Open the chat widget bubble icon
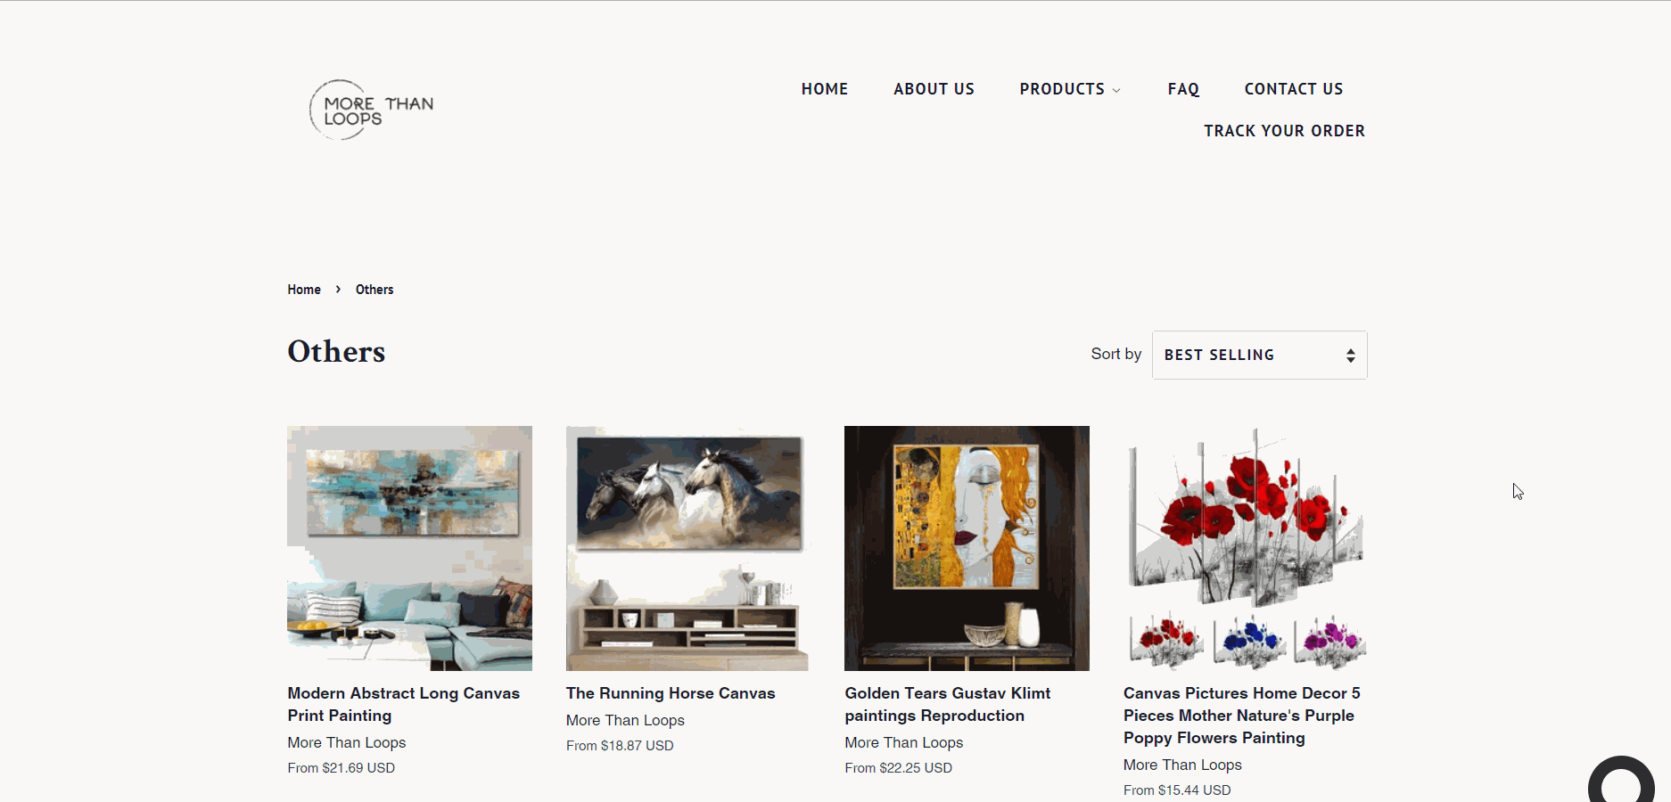Image resolution: width=1671 pixels, height=802 pixels. [x=1621, y=781]
